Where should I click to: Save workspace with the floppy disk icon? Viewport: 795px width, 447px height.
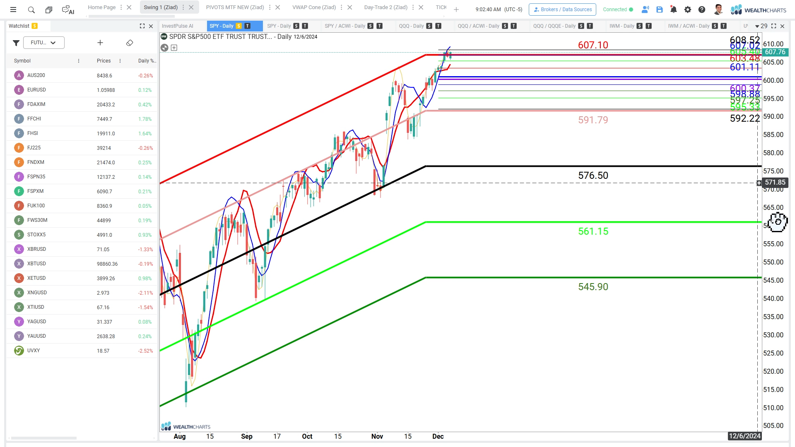pos(660,10)
